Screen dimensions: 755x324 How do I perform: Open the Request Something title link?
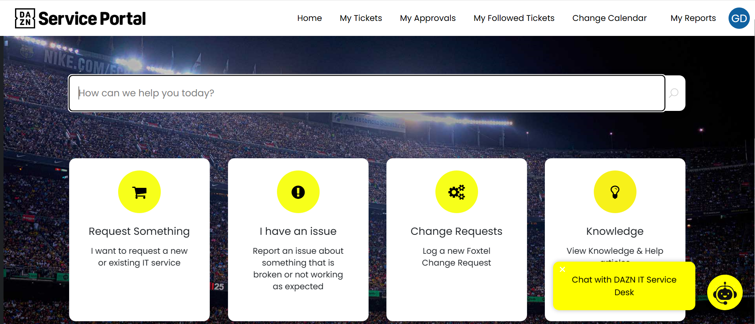click(x=139, y=231)
